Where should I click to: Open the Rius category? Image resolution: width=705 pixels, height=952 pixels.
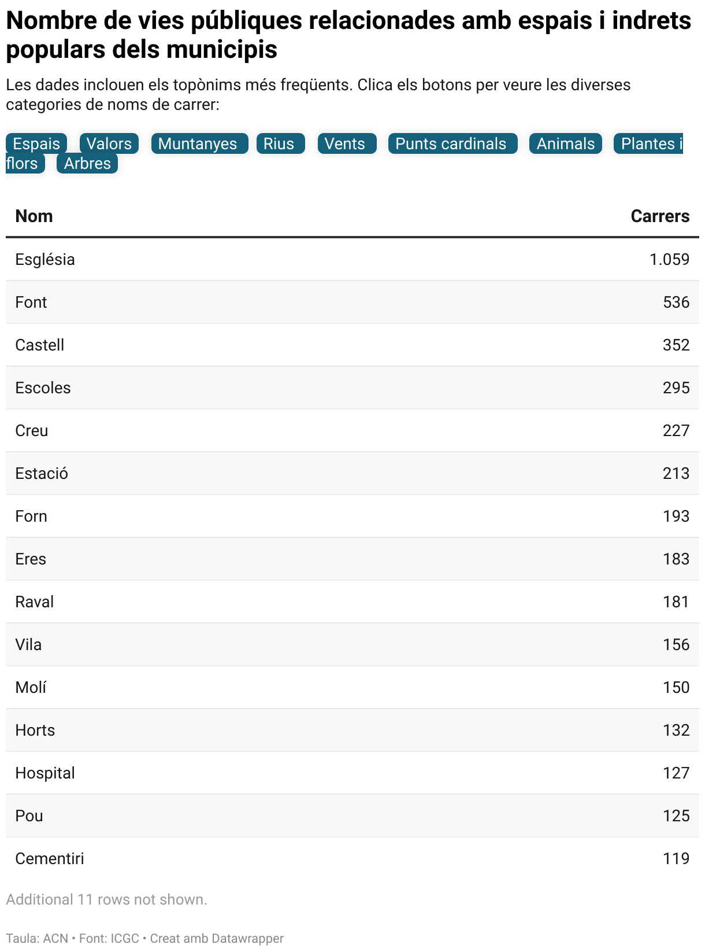tap(281, 143)
